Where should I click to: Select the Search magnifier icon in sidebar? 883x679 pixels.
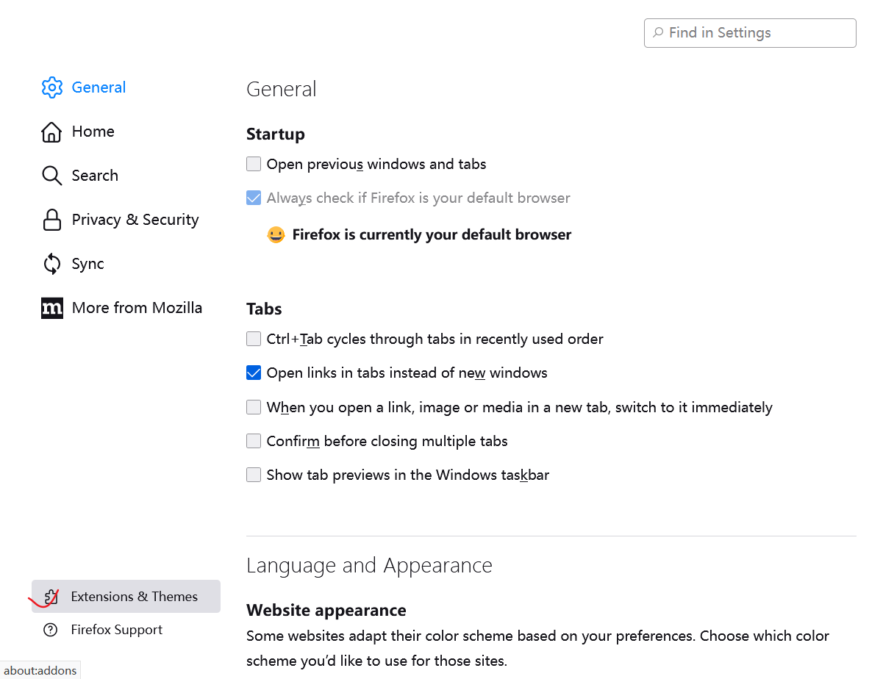coord(51,176)
